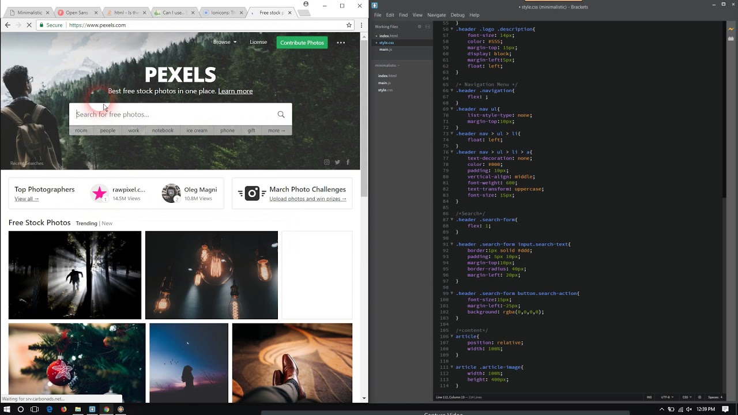Click Spaces: 4 indentation setting

[715, 397]
